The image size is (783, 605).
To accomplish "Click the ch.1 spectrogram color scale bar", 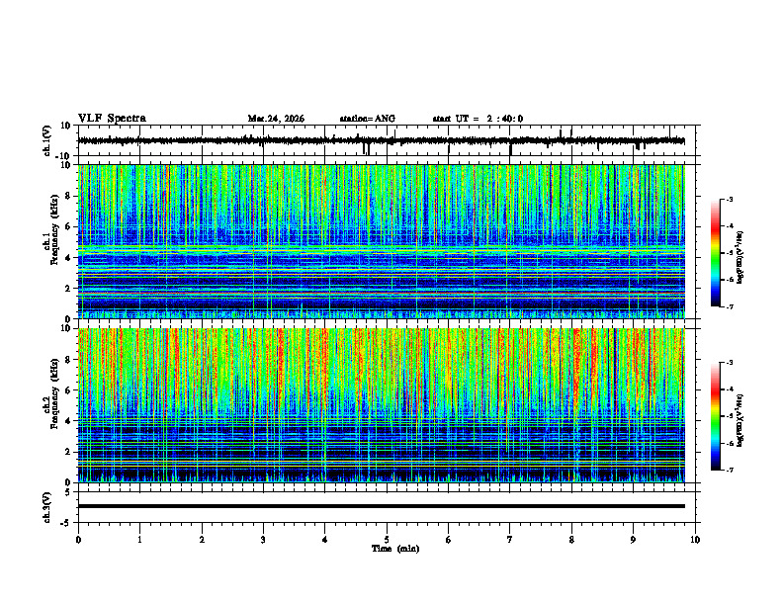I will point(715,253).
